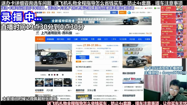Open the Chevrolet Blazer 48期0利率 ad
The height and width of the screenshot is (105, 187).
point(137,56)
